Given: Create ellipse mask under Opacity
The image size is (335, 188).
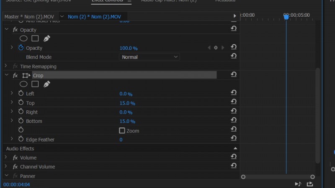Looking at the screenshot, I should (23, 38).
